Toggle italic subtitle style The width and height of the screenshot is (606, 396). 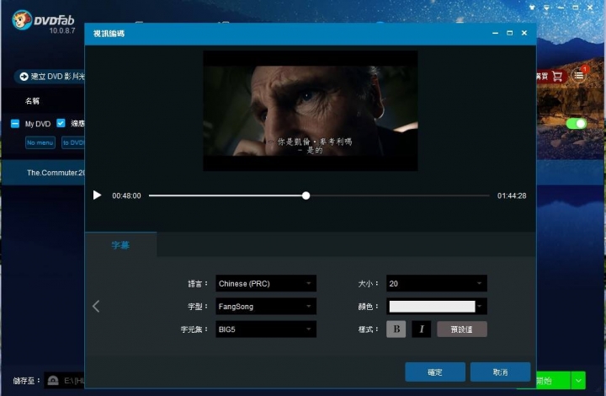pyautogui.click(x=422, y=329)
